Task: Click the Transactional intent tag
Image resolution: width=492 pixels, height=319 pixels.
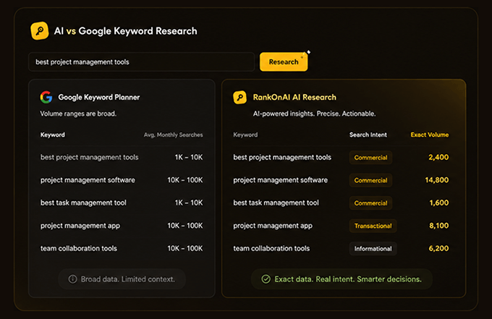Action: [373, 226]
